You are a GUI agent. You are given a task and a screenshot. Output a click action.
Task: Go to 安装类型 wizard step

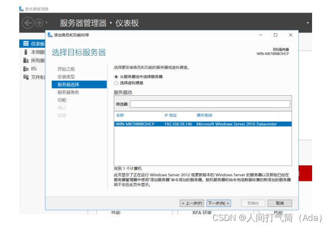point(66,76)
